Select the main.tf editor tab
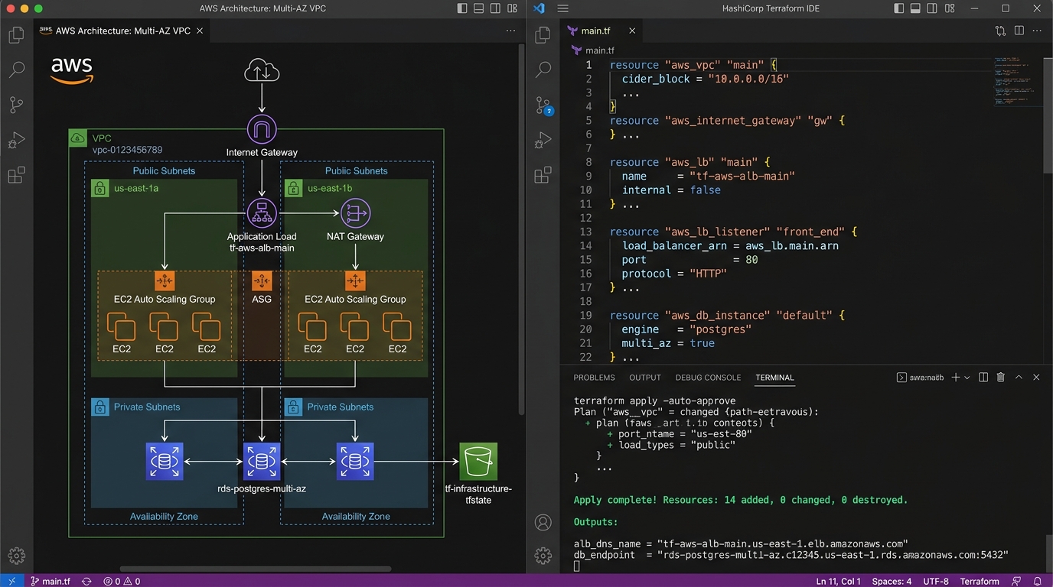Screen dimensions: 1053x587 pos(601,31)
